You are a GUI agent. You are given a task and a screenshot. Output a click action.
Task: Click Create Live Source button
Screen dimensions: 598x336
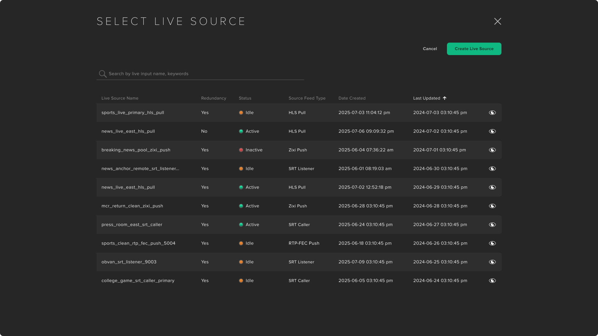[x=474, y=49]
